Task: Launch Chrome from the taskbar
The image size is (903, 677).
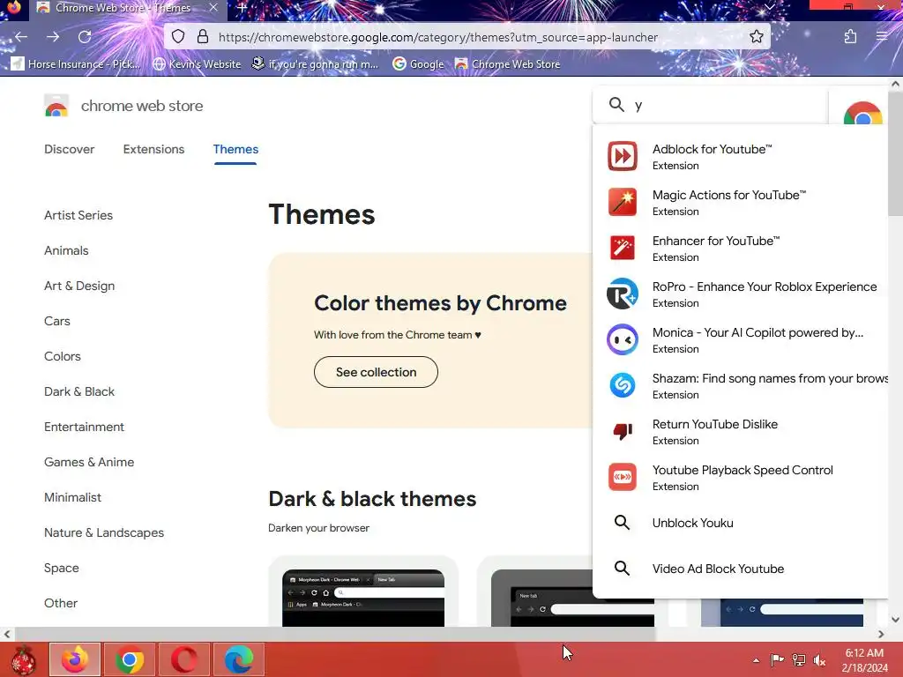Action: click(x=130, y=659)
